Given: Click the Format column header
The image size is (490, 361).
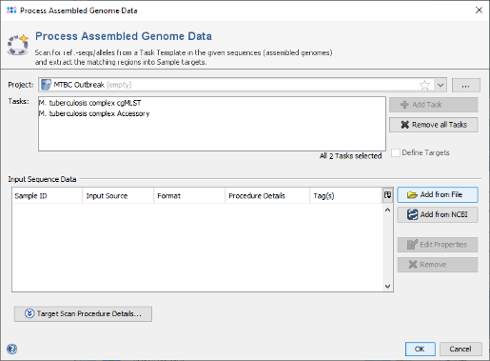Looking at the screenshot, I should click(x=189, y=196).
